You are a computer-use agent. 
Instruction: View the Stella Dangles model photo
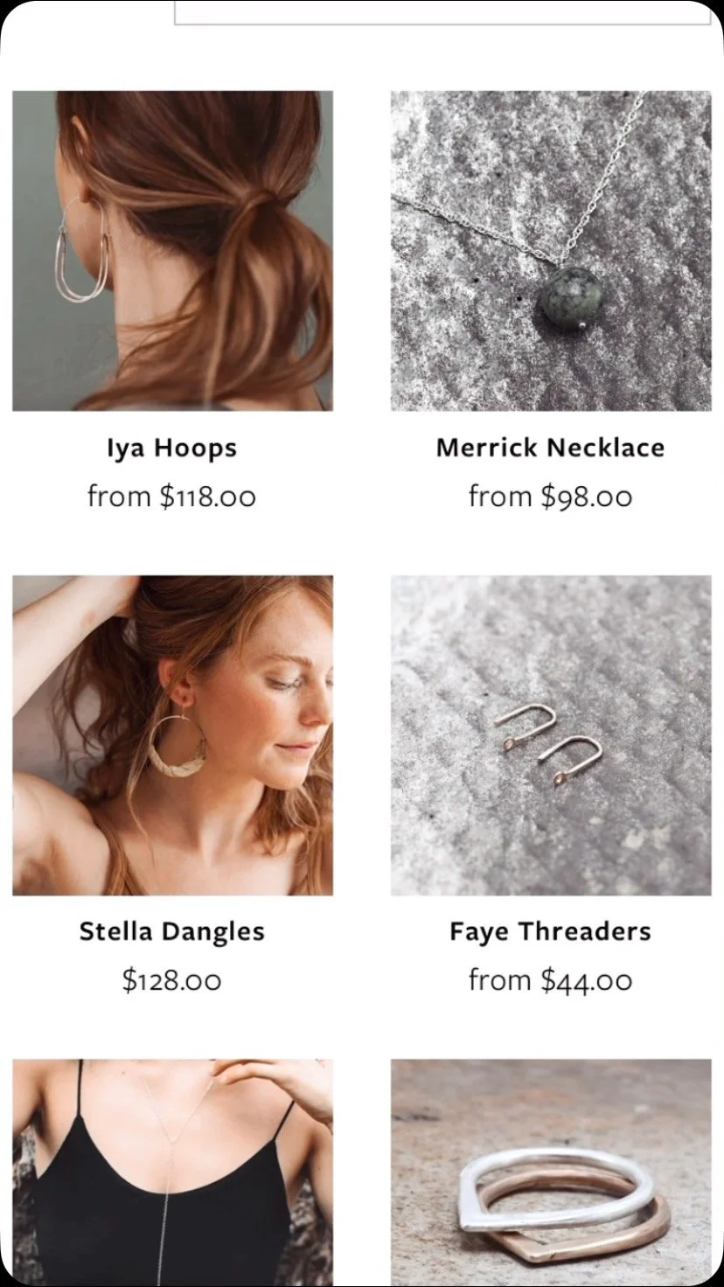click(x=172, y=735)
